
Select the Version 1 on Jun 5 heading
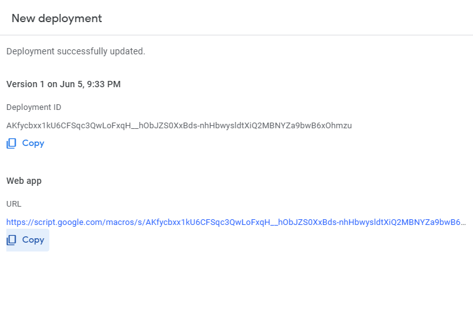(63, 84)
